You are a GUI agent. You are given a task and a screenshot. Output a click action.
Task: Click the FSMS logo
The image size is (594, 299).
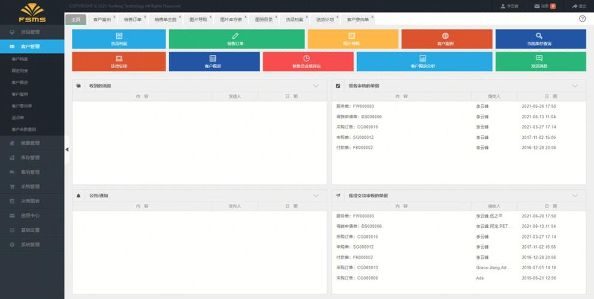click(32, 13)
